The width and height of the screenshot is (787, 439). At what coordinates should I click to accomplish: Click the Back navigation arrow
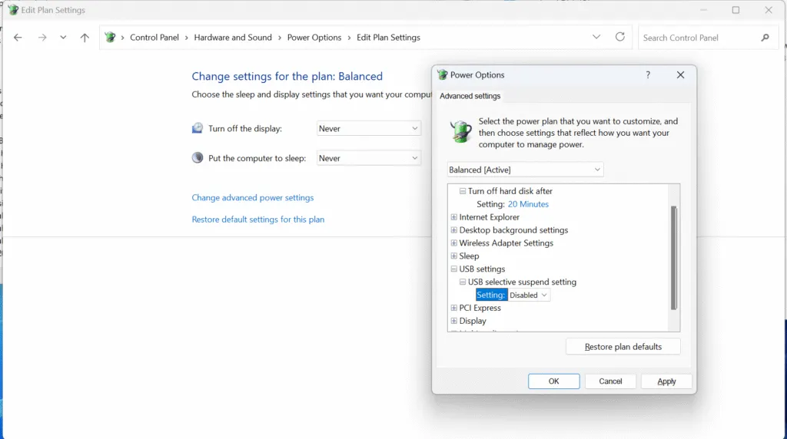click(18, 38)
